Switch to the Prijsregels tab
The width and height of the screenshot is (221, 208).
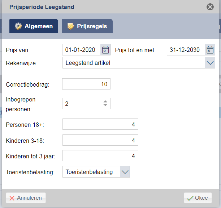coord(87,26)
